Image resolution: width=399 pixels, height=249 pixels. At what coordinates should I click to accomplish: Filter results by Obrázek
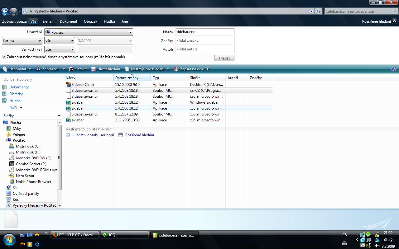click(90, 21)
